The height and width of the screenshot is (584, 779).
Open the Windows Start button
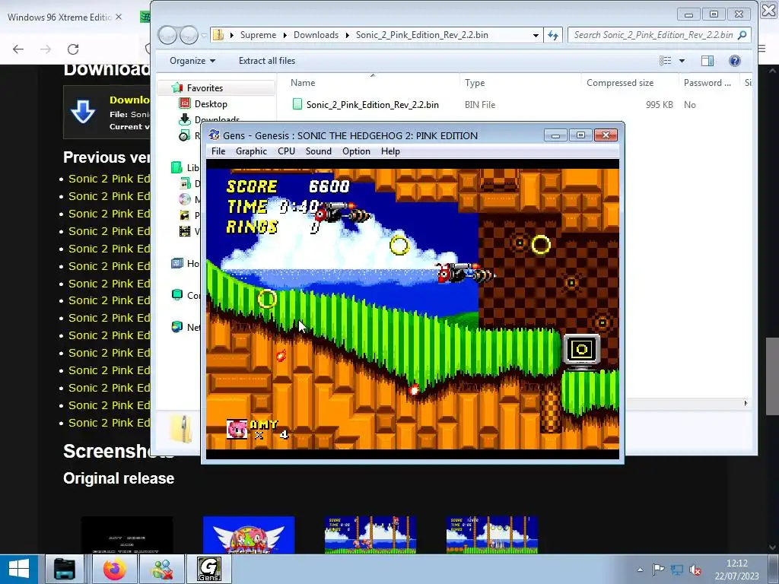tap(19, 569)
